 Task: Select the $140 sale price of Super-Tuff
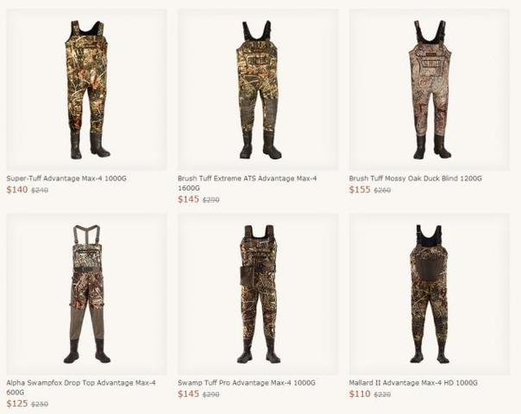(x=17, y=190)
